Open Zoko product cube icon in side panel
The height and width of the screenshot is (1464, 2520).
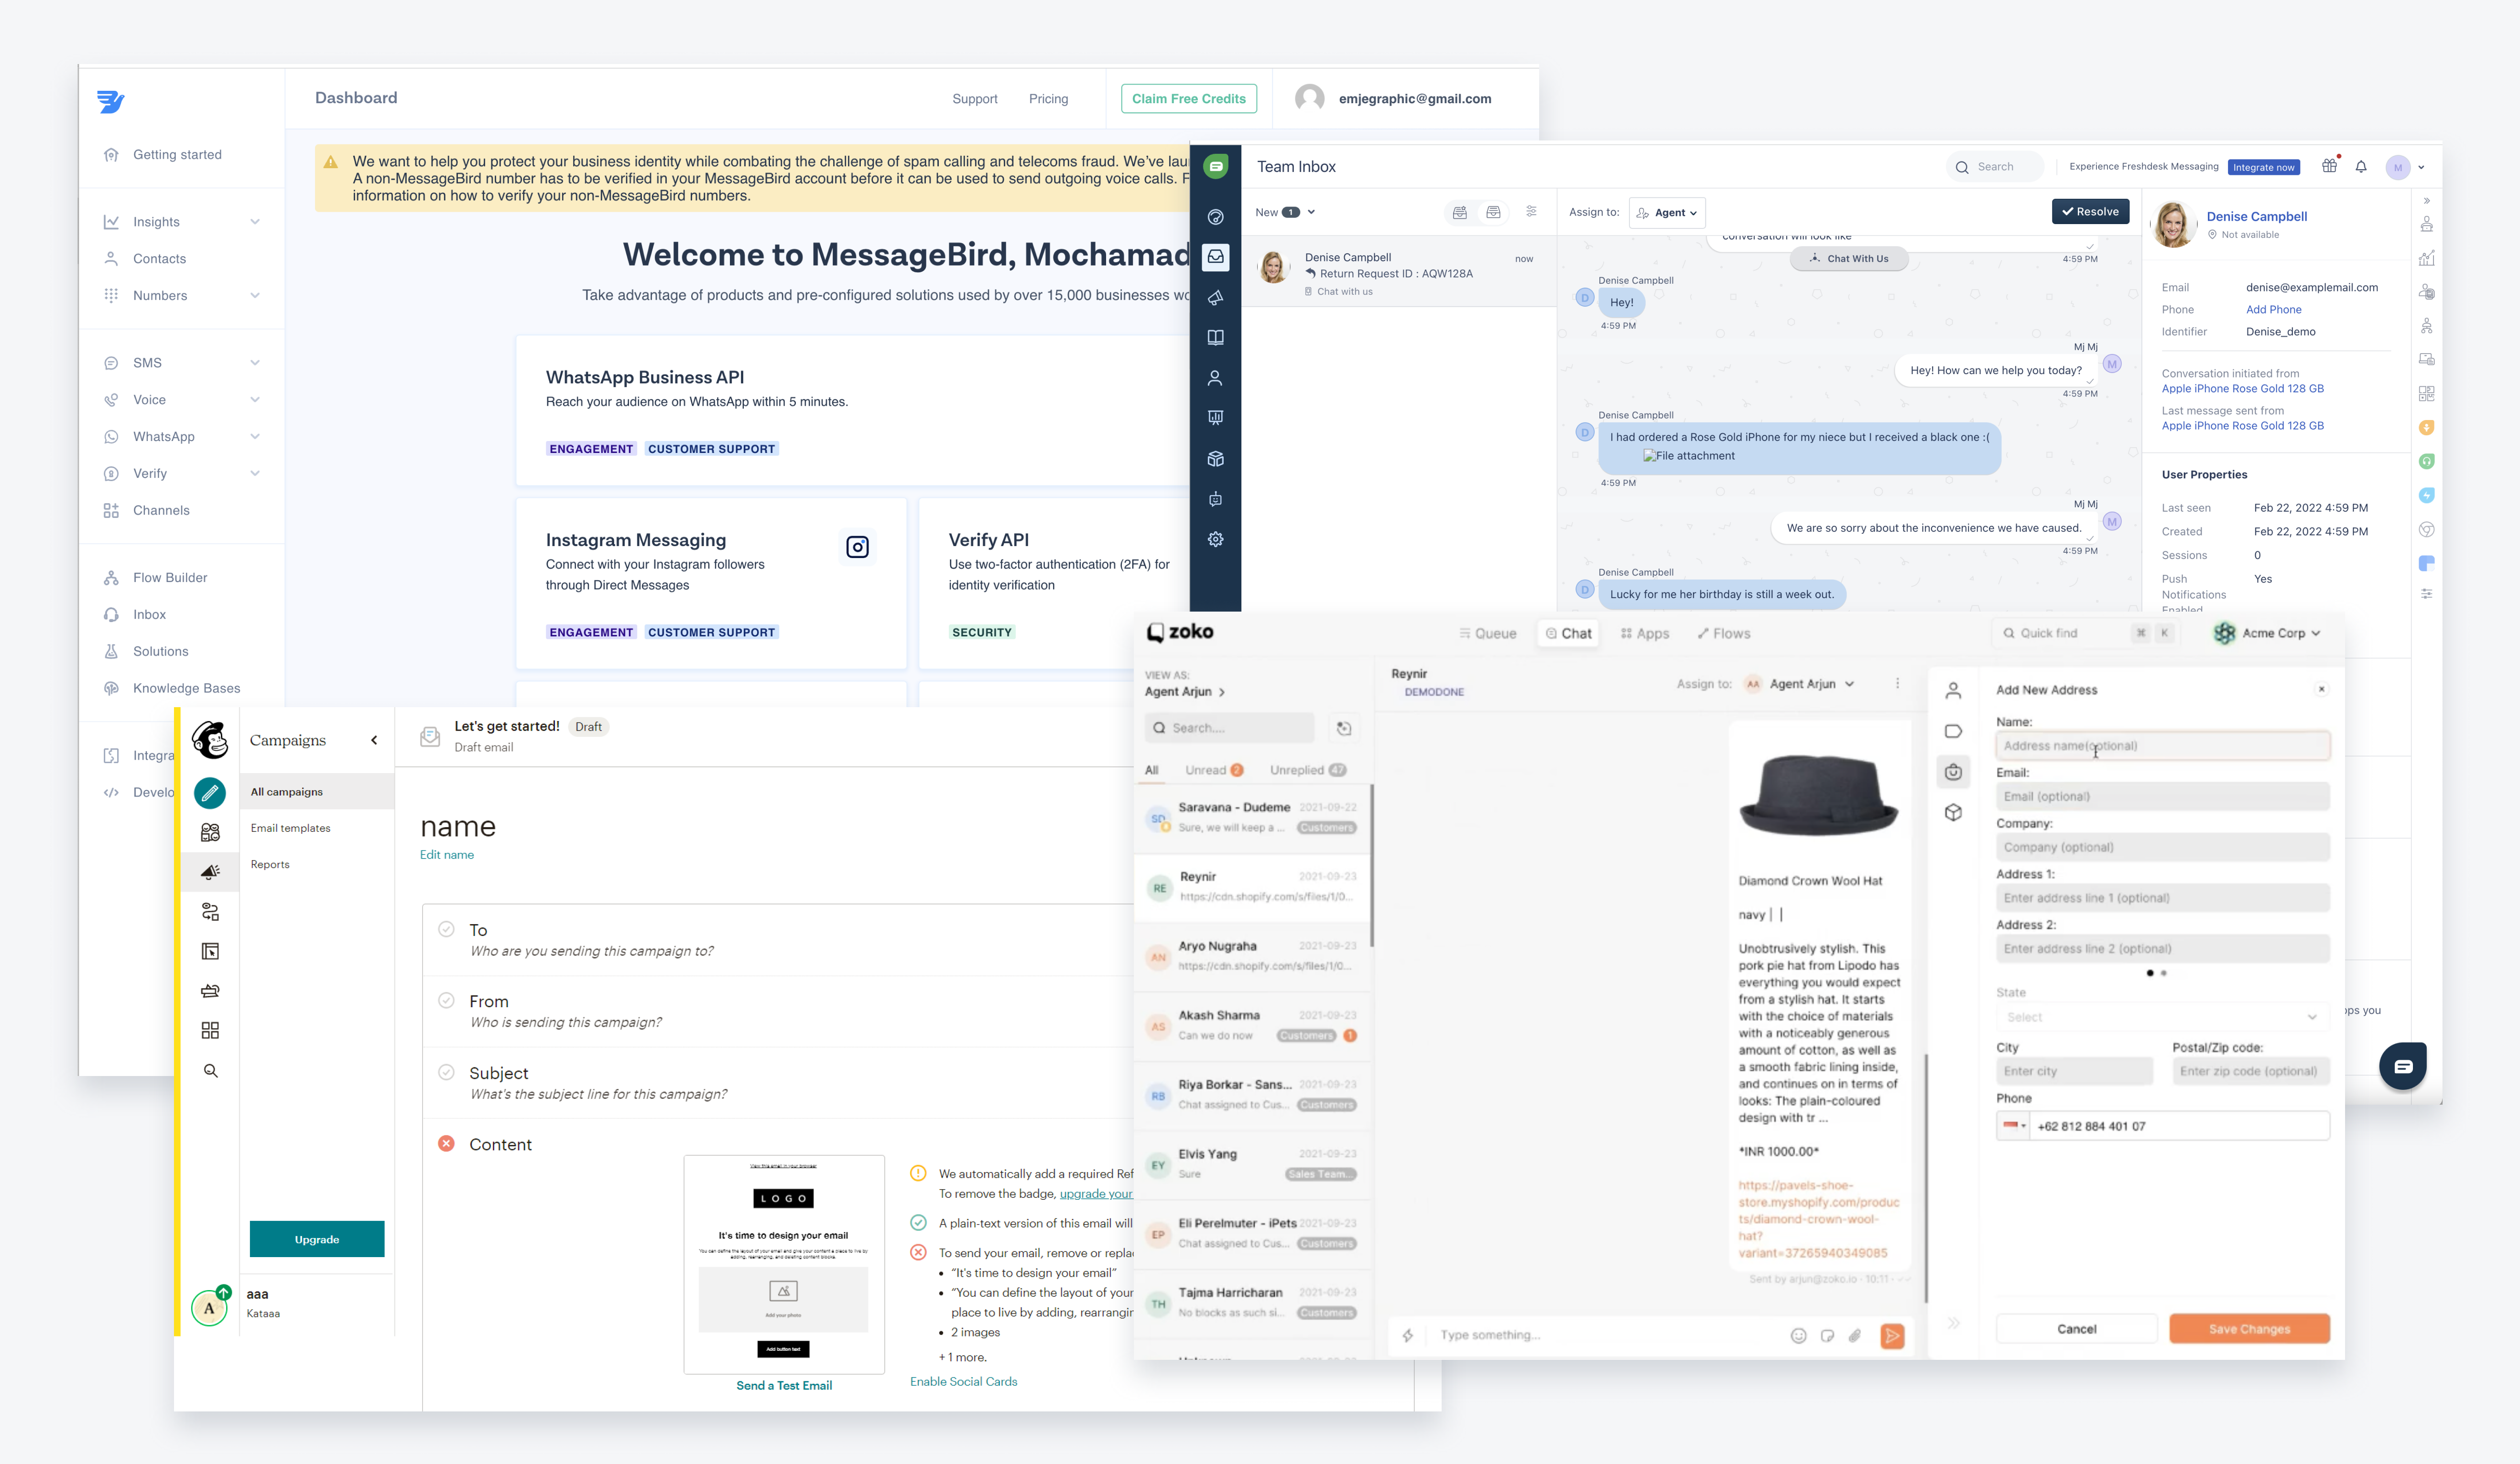tap(1953, 812)
